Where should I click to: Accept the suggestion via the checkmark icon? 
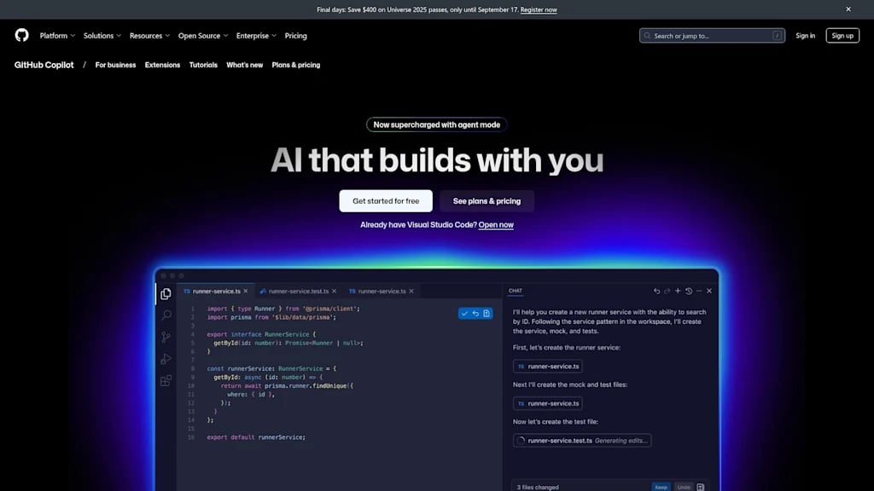tap(464, 313)
